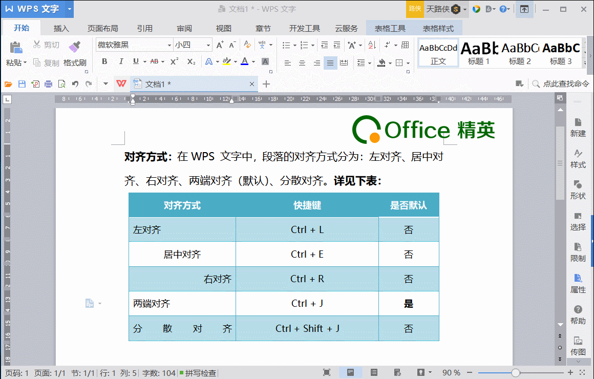Click the print preview icon

pyautogui.click(x=62, y=84)
